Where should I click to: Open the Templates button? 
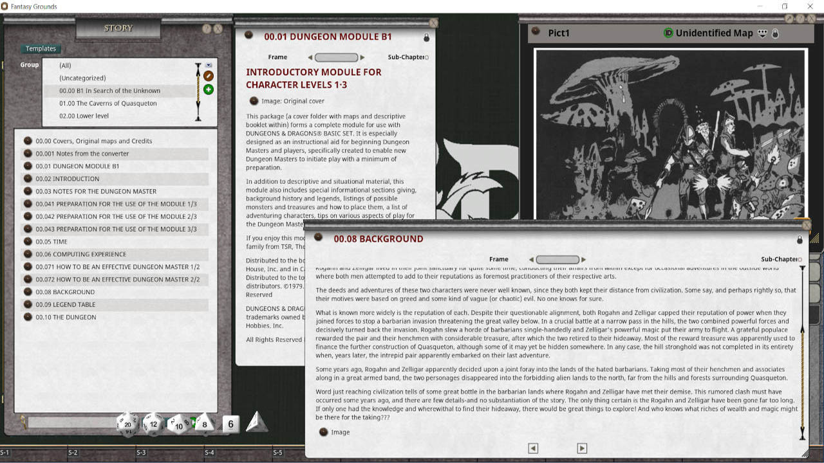pyautogui.click(x=41, y=49)
